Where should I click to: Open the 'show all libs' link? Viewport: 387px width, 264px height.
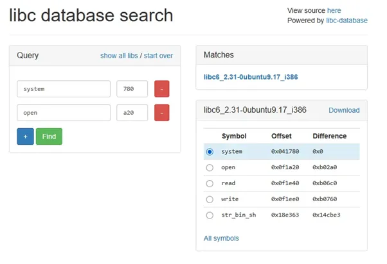point(119,56)
